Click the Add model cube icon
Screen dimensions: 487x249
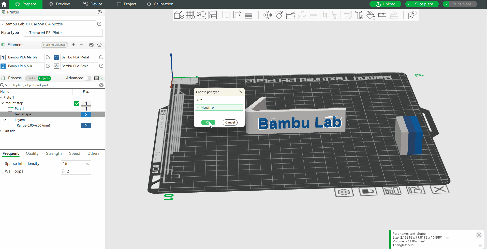tap(179, 15)
